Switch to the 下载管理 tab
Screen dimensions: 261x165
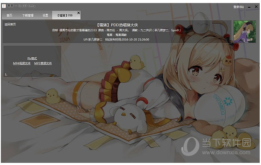pos(28,15)
